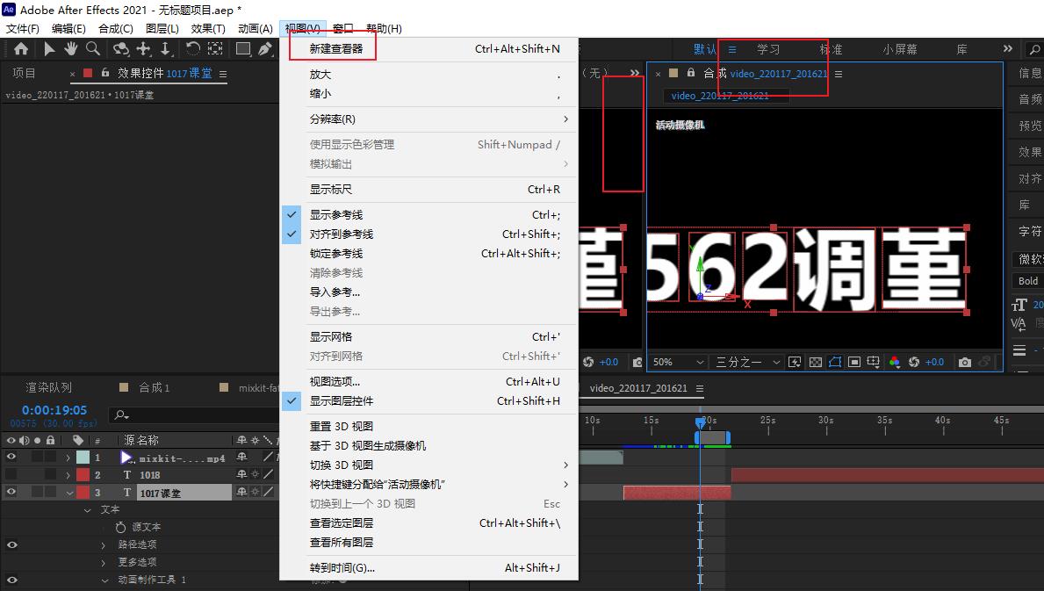Open grid and guide options icon
1044x591 pixels.
pos(874,362)
